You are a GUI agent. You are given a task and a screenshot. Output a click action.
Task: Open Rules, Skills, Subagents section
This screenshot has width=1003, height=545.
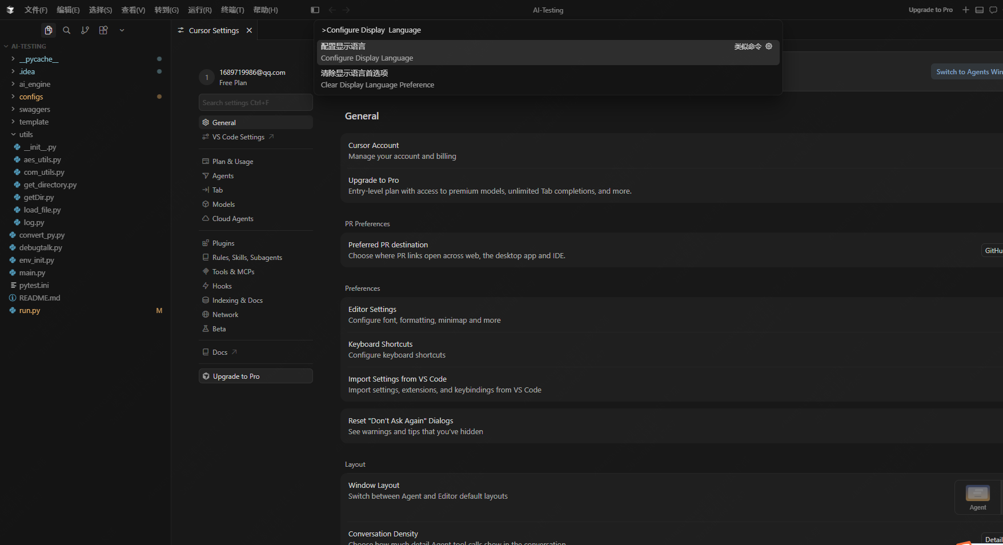pos(256,258)
